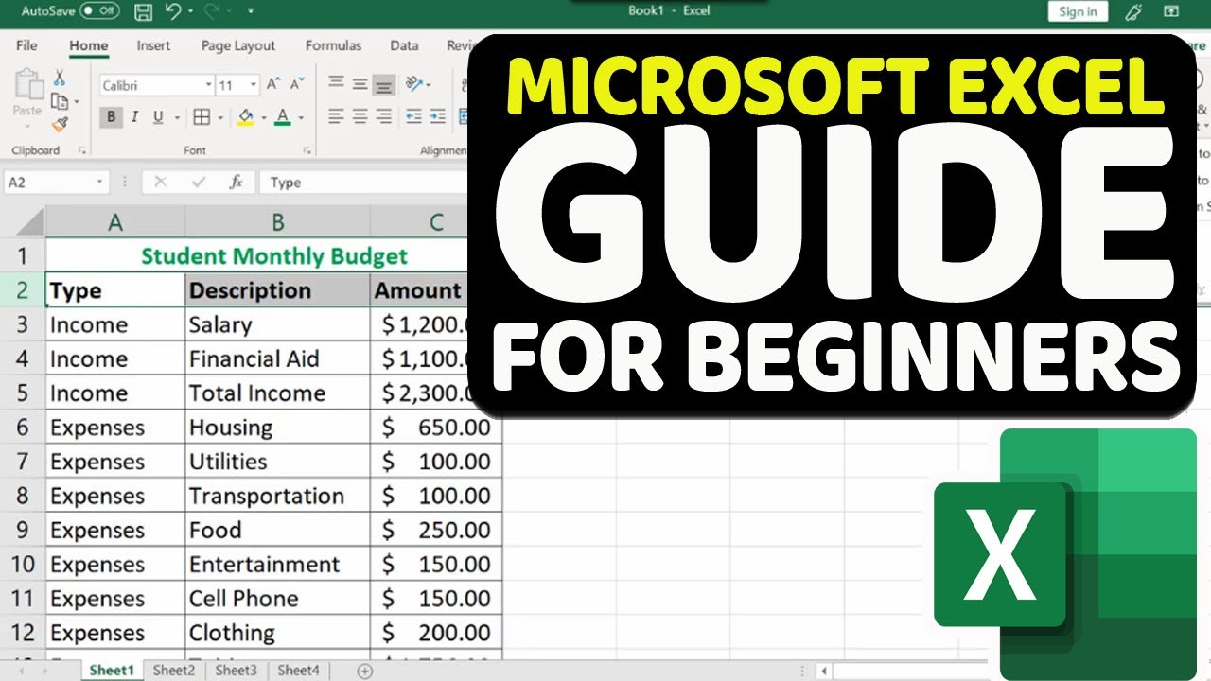The width and height of the screenshot is (1211, 681).
Task: Open the Name Box dropdown arrow
Action: coord(99,183)
